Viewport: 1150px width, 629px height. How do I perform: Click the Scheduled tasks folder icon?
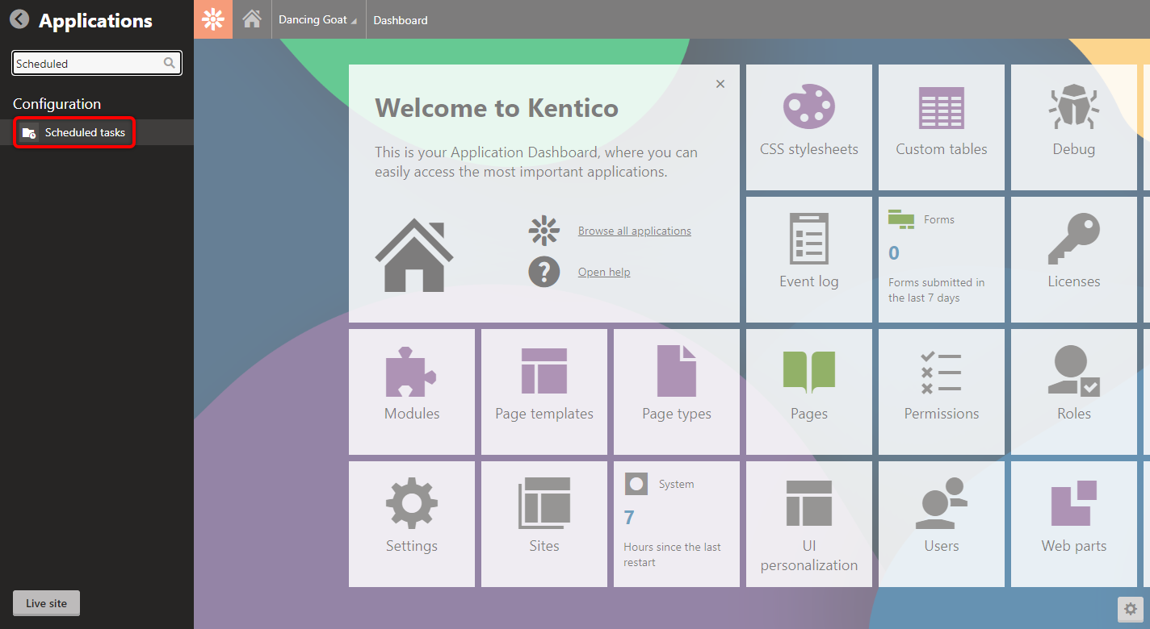click(x=29, y=133)
